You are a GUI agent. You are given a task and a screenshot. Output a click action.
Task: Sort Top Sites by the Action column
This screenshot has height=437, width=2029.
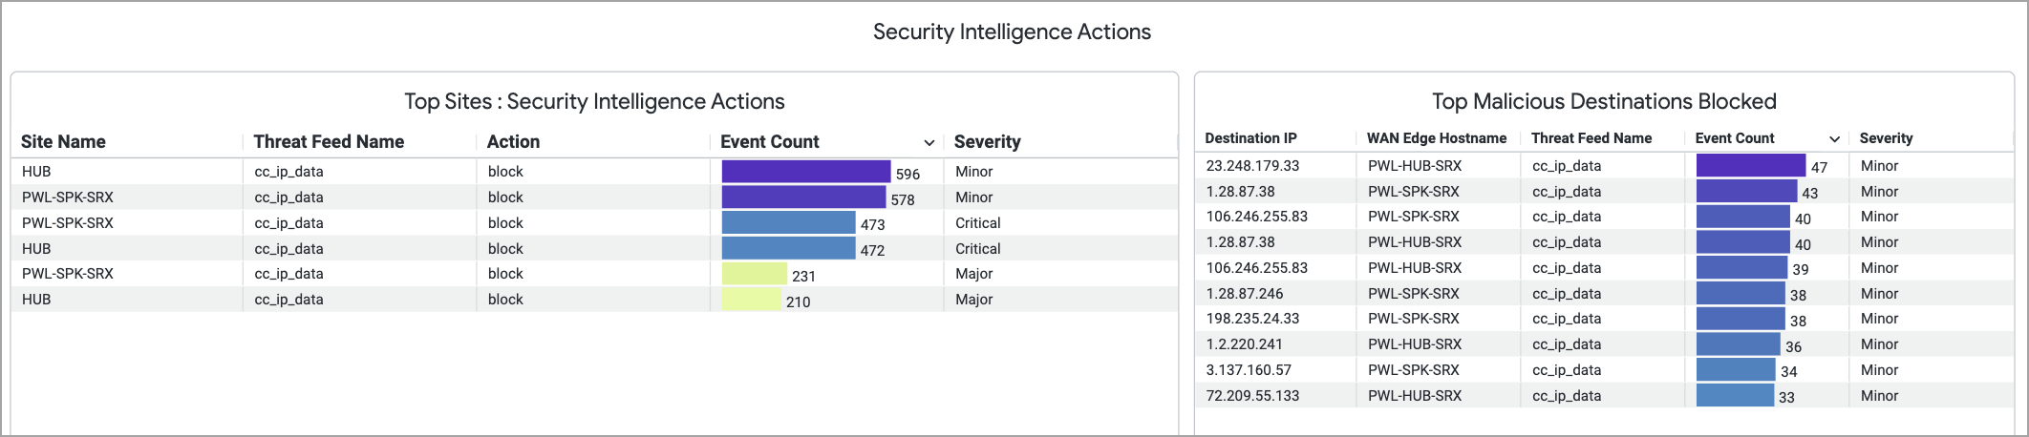pos(513,142)
